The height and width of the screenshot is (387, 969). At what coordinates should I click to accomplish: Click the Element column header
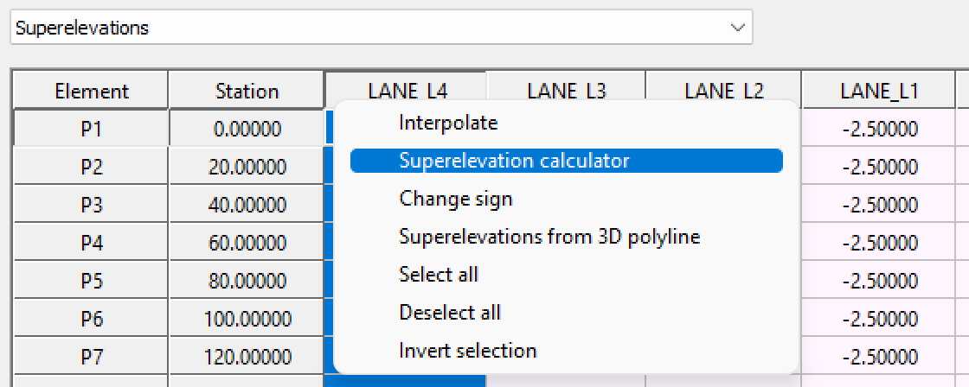(91, 91)
